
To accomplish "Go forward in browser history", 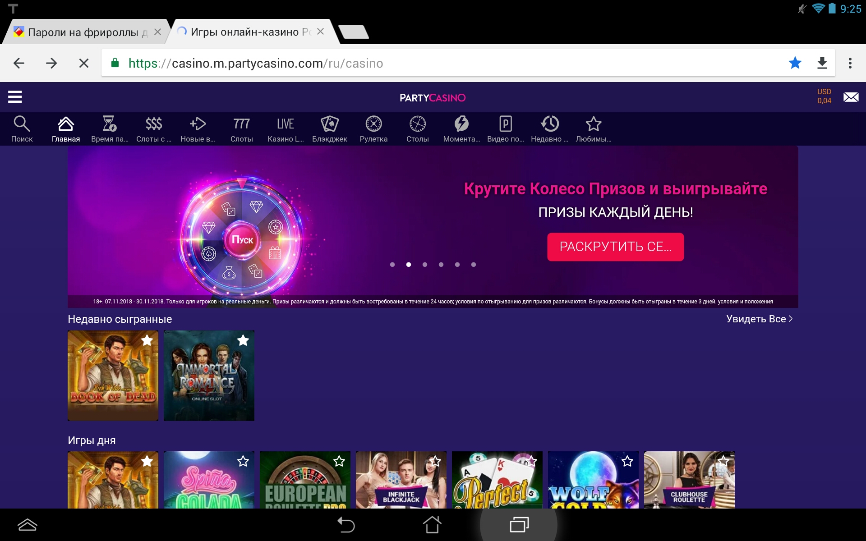I will [x=51, y=63].
